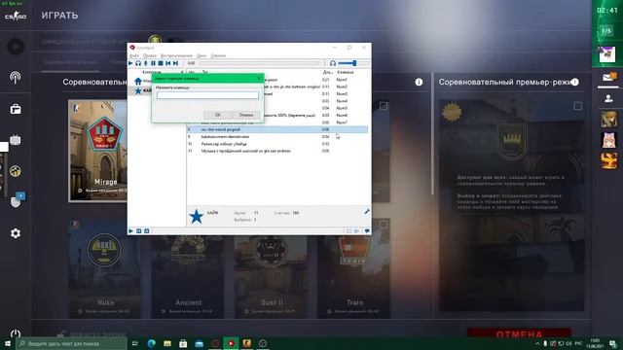The height and width of the screenshot is (350, 623).
Task: Open Microsoft Edge from taskbar
Action: tap(152, 343)
